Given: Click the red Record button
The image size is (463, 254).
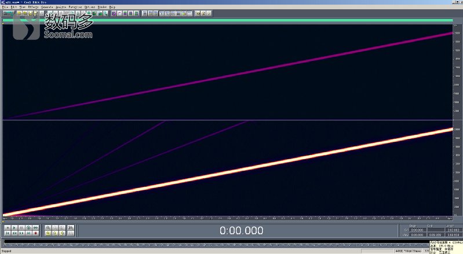Looking at the screenshot, I should coord(35,233).
